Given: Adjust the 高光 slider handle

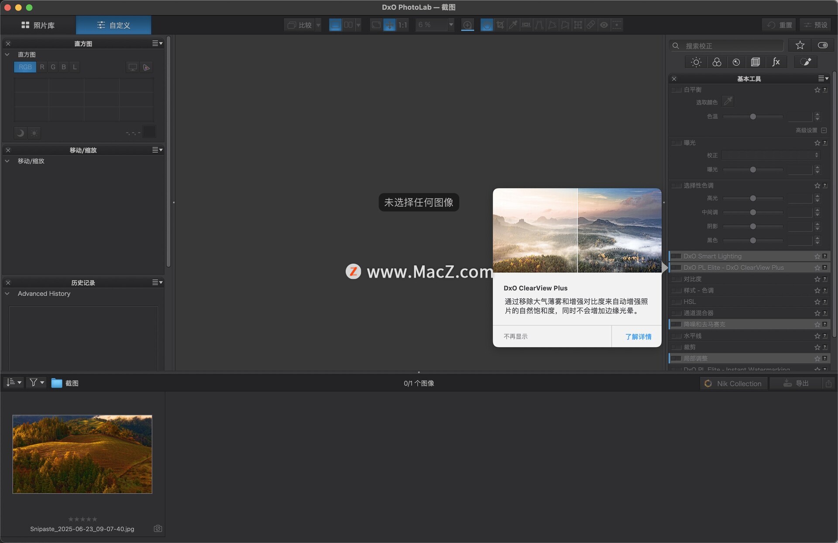Looking at the screenshot, I should pyautogui.click(x=753, y=198).
